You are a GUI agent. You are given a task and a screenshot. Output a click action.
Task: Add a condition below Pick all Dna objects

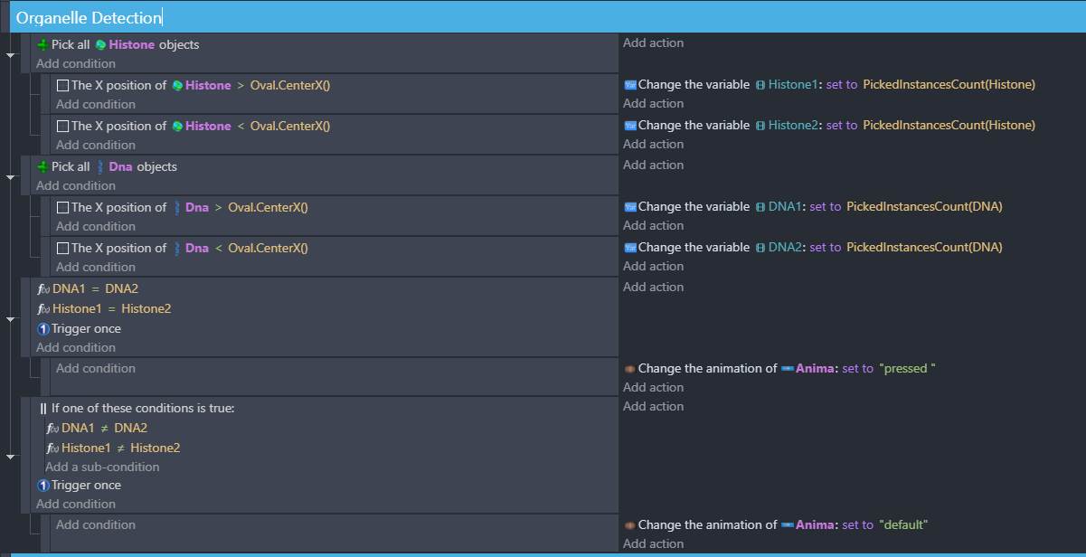pyautogui.click(x=76, y=185)
